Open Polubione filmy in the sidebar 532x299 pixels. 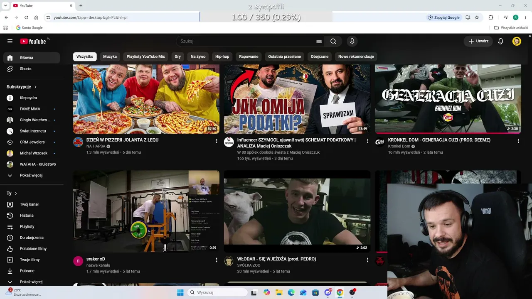tap(32, 249)
